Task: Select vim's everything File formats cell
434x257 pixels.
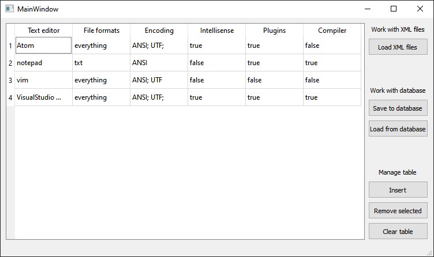Action: 102,80
